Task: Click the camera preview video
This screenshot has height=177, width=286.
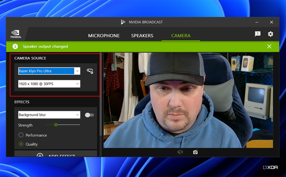Action: [188, 100]
